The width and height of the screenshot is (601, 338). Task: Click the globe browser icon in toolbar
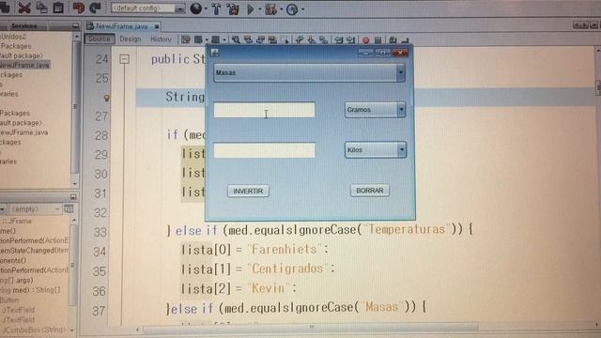[x=196, y=8]
